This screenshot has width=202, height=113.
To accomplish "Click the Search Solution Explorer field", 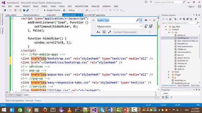I will [x=179, y=23].
